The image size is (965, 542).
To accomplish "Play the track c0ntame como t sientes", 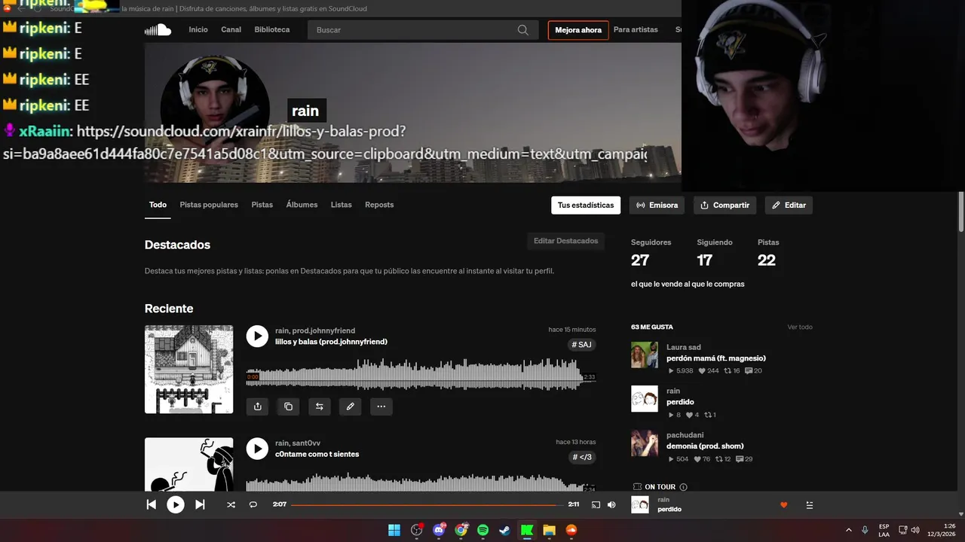I will pos(257,449).
